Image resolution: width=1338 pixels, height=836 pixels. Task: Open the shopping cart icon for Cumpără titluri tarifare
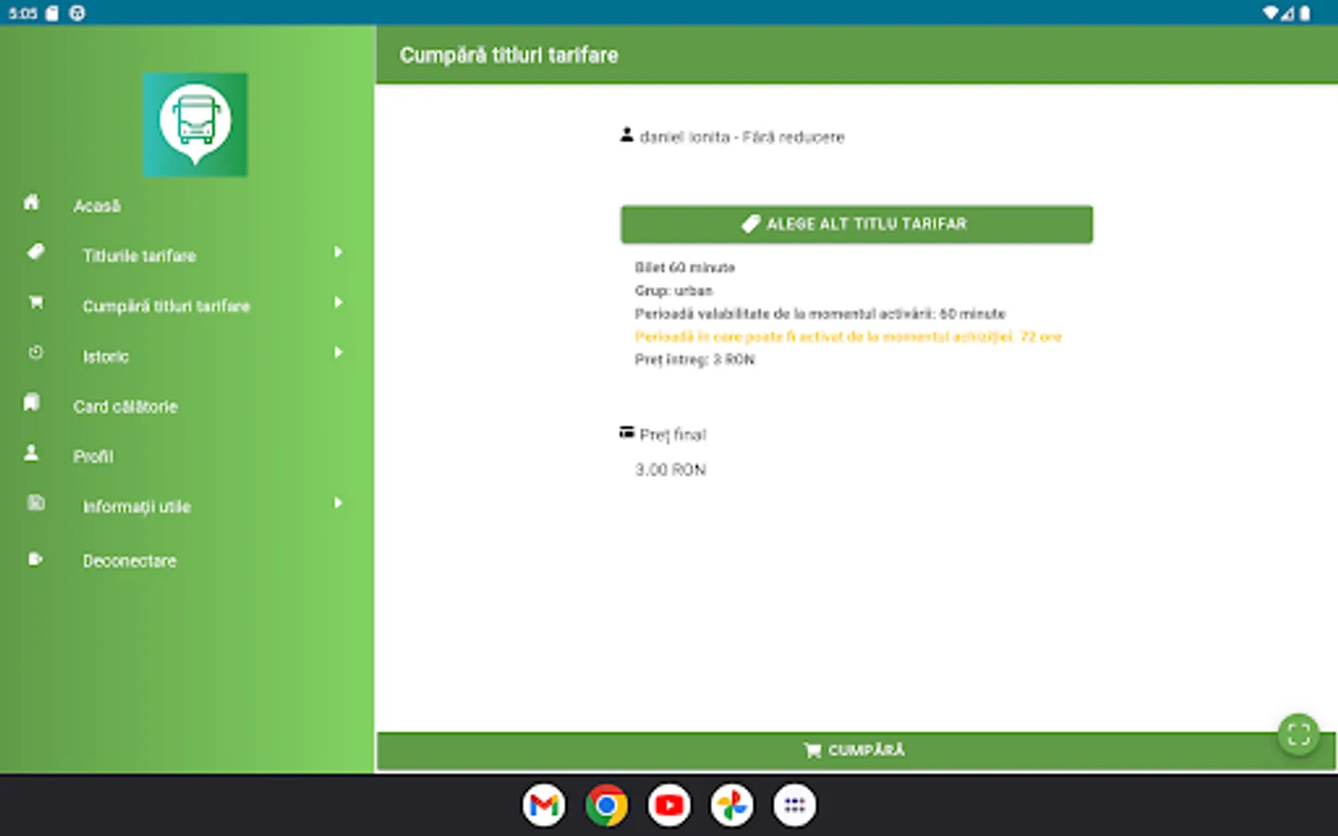tap(35, 302)
